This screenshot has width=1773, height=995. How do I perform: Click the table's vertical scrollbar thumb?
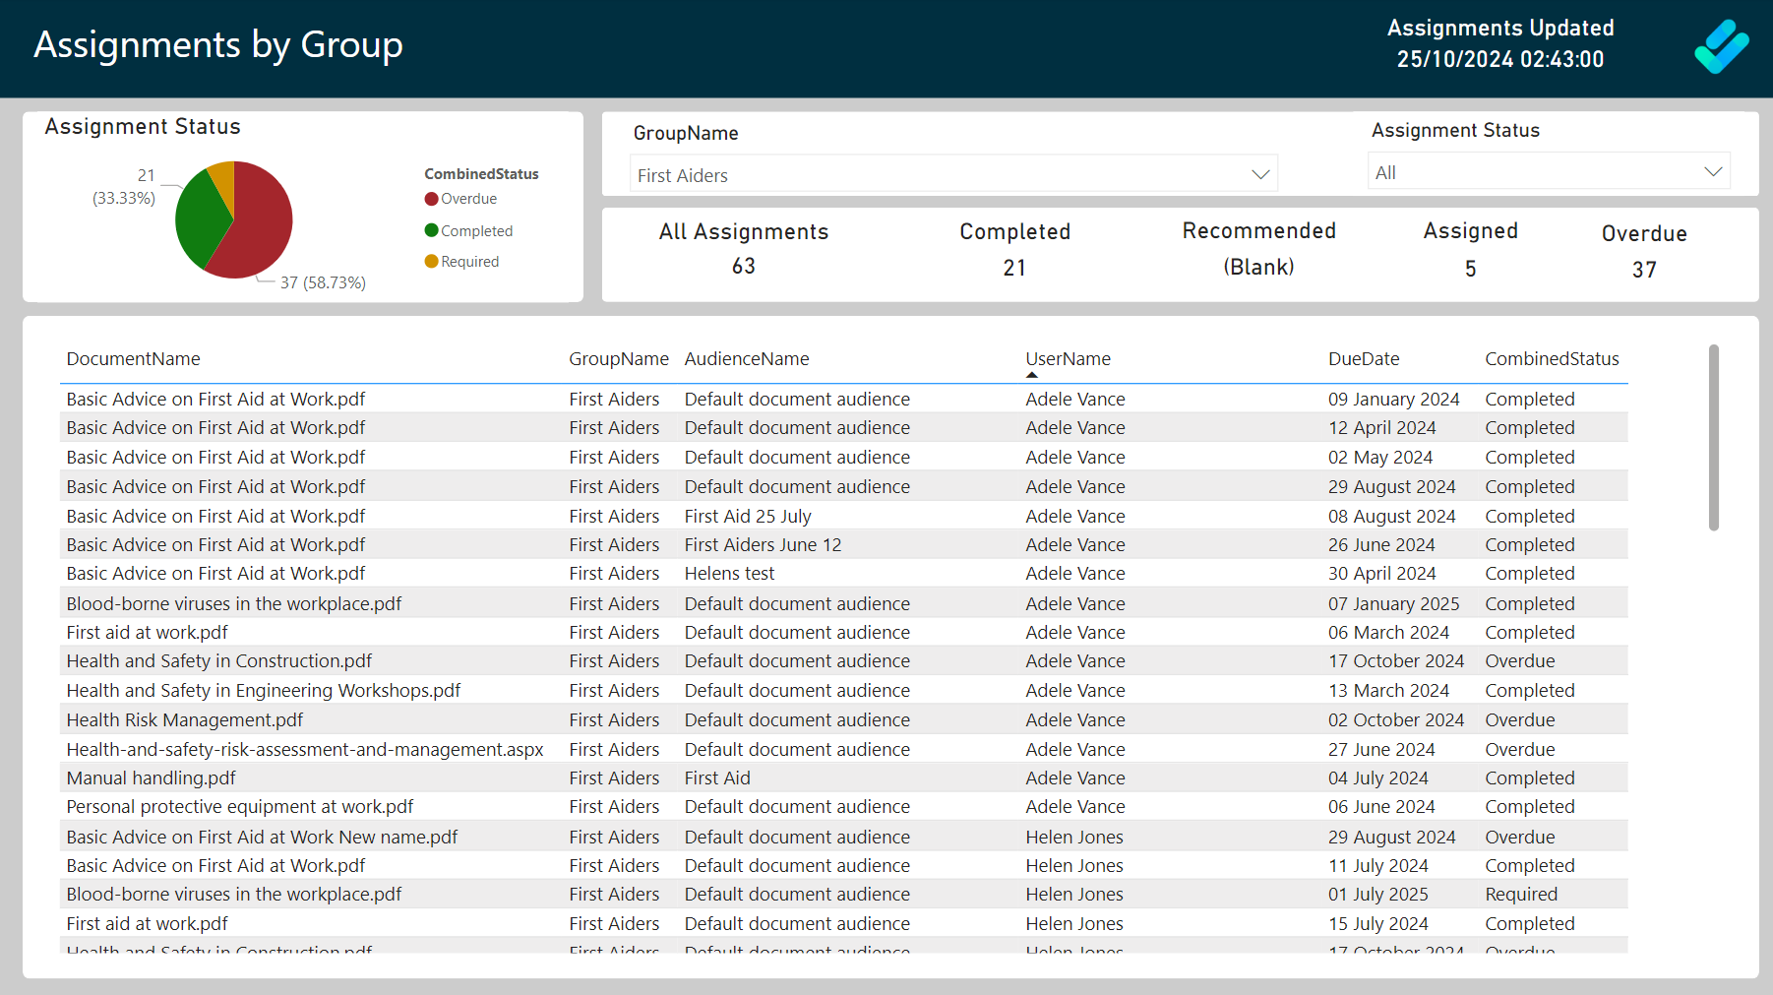coord(1713,438)
